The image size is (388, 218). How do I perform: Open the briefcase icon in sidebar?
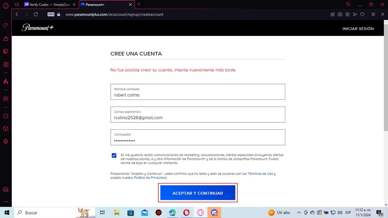point(6,39)
